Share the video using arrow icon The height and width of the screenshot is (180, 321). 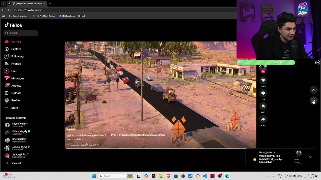point(263,119)
